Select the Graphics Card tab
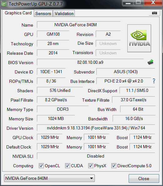Screen dimensions: 163x186 point(18,13)
